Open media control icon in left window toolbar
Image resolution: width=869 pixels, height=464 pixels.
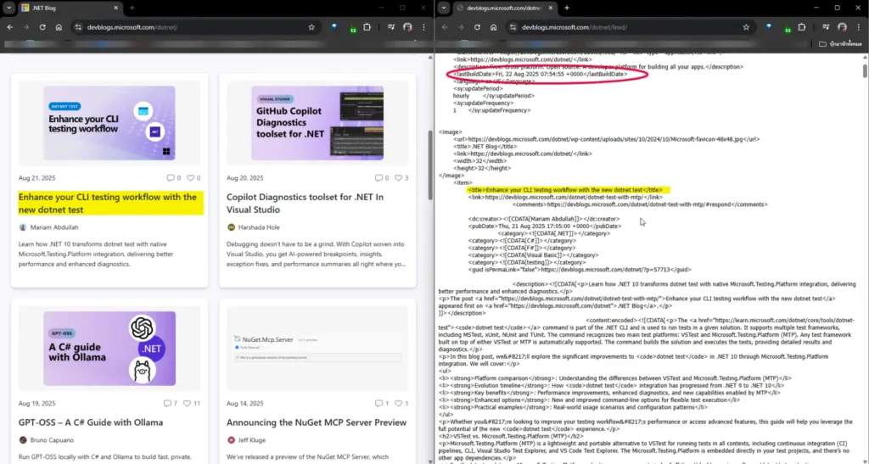[391, 27]
